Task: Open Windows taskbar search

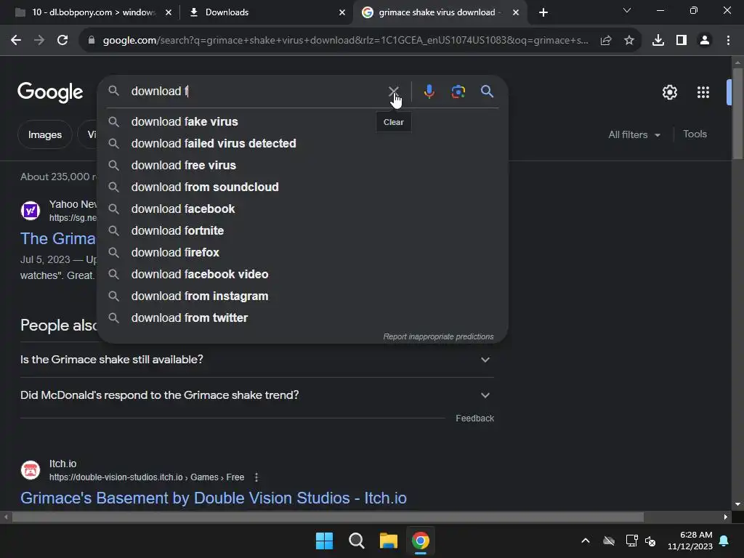Action: pos(356,541)
